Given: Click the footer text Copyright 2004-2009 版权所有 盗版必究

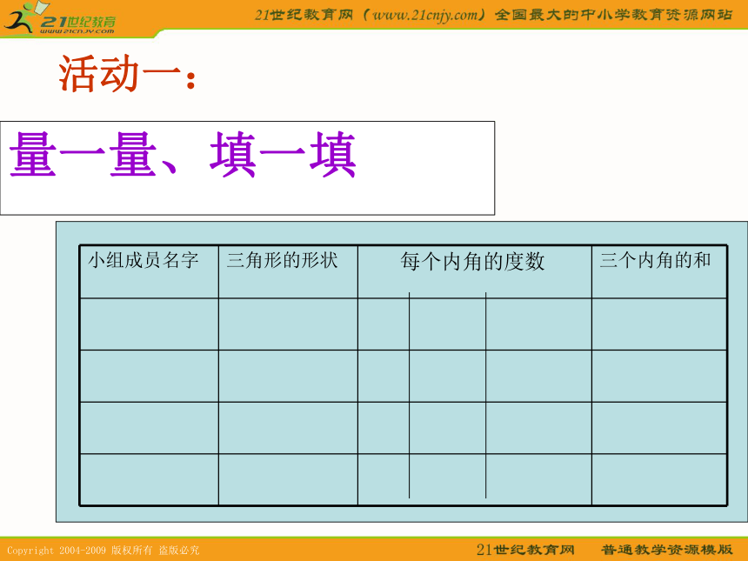Looking at the screenshot, I should click(x=103, y=550).
